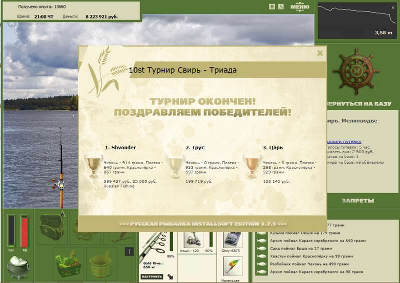Click the tournament title 10st Турнир Свирь - Триада
The width and height of the screenshot is (400, 283).
[182, 70]
